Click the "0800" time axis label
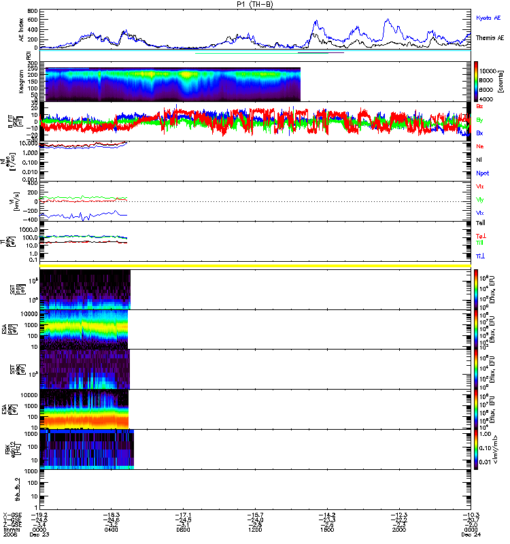Screen dimensions: 510x544 click(183, 530)
